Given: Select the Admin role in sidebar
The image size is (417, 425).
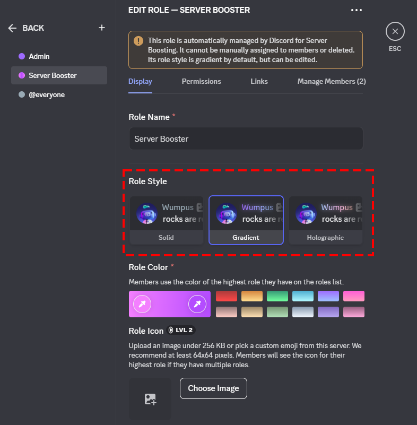Looking at the screenshot, I should click(x=39, y=56).
